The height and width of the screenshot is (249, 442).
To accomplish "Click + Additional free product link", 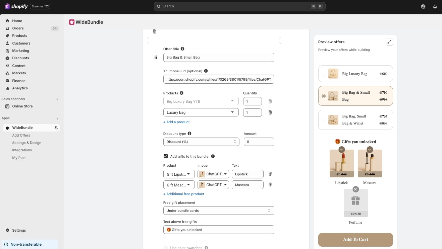I will point(184,194).
